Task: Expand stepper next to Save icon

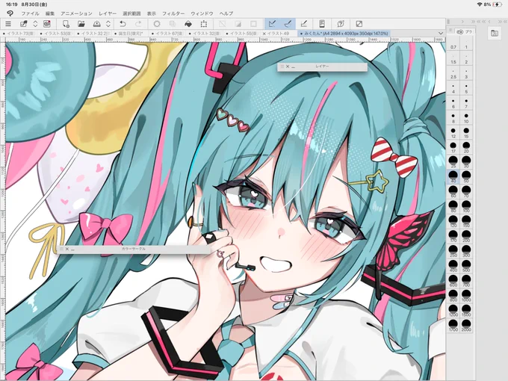Action: [x=108, y=24]
